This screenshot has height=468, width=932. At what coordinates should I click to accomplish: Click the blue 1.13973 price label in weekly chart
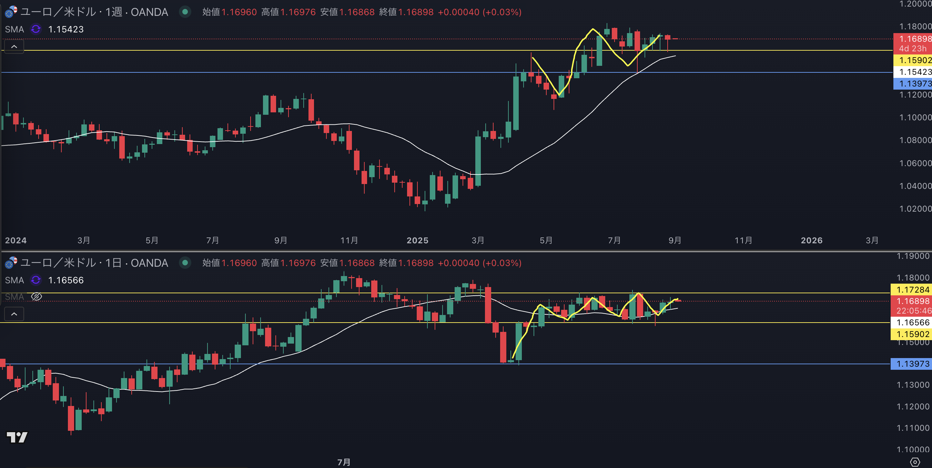(913, 83)
